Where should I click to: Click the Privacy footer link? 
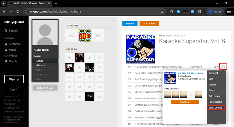coord(8,100)
